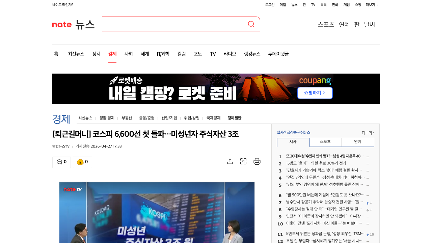Image resolution: width=432 pixels, height=243 pixels.
Task: Select the 포토 menu item
Action: [x=198, y=54]
